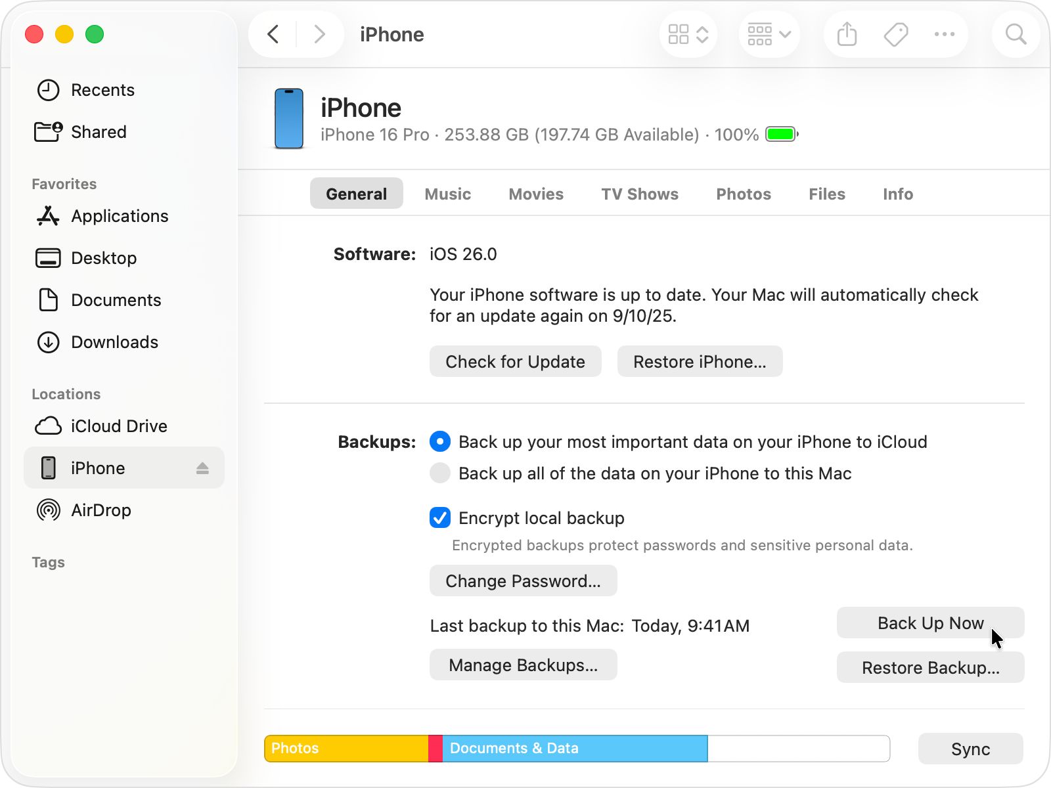
Task: Open the Tags icon in the toolbar
Action: pyautogui.click(x=895, y=34)
